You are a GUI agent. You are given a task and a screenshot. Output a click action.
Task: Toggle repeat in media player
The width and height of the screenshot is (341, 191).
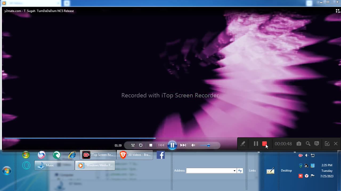pos(141,145)
